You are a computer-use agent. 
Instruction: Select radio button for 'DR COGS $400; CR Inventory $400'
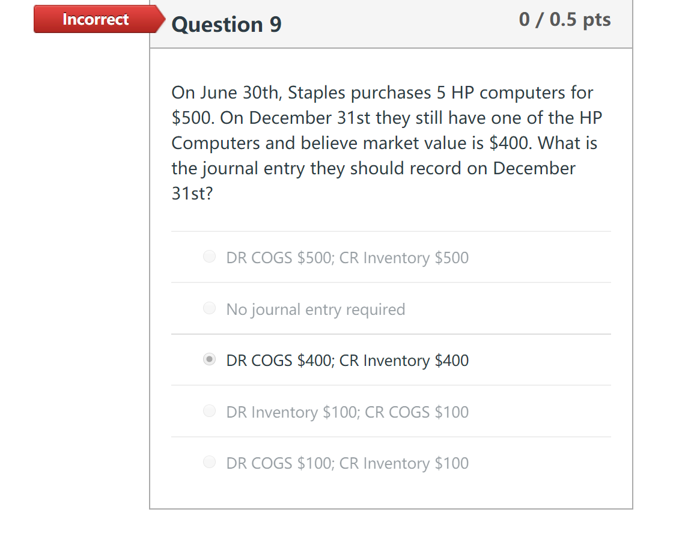pos(210,359)
